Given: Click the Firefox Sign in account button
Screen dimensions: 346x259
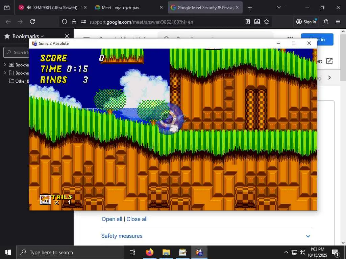Looking at the screenshot, I should point(306,22).
